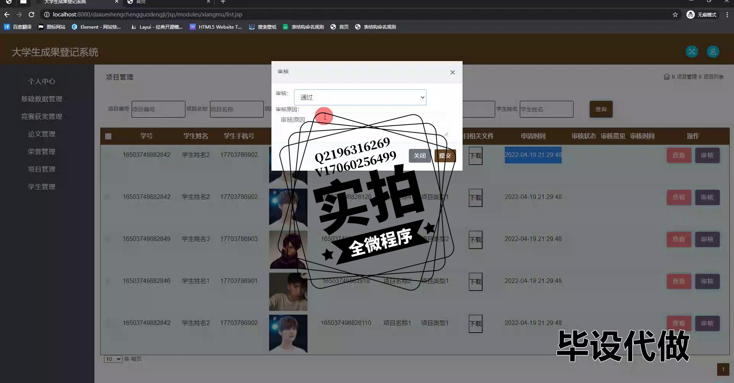This screenshot has height=383, width=734.
Task: Open a new browser tab
Action: click(x=223, y=2)
